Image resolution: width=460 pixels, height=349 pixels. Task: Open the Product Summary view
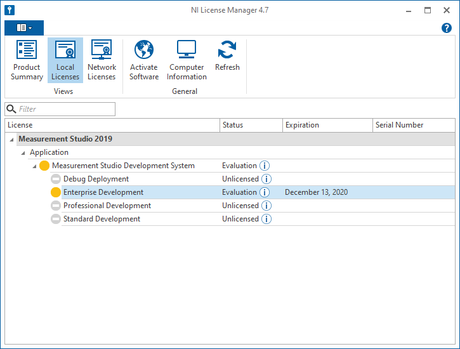(27, 60)
